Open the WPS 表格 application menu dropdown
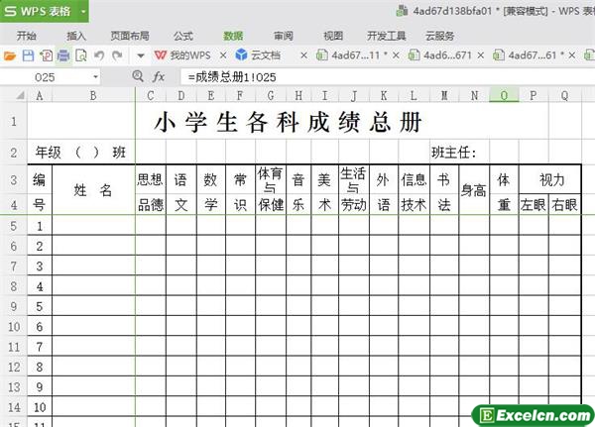Screen dimensions: 595x427 click(x=81, y=13)
